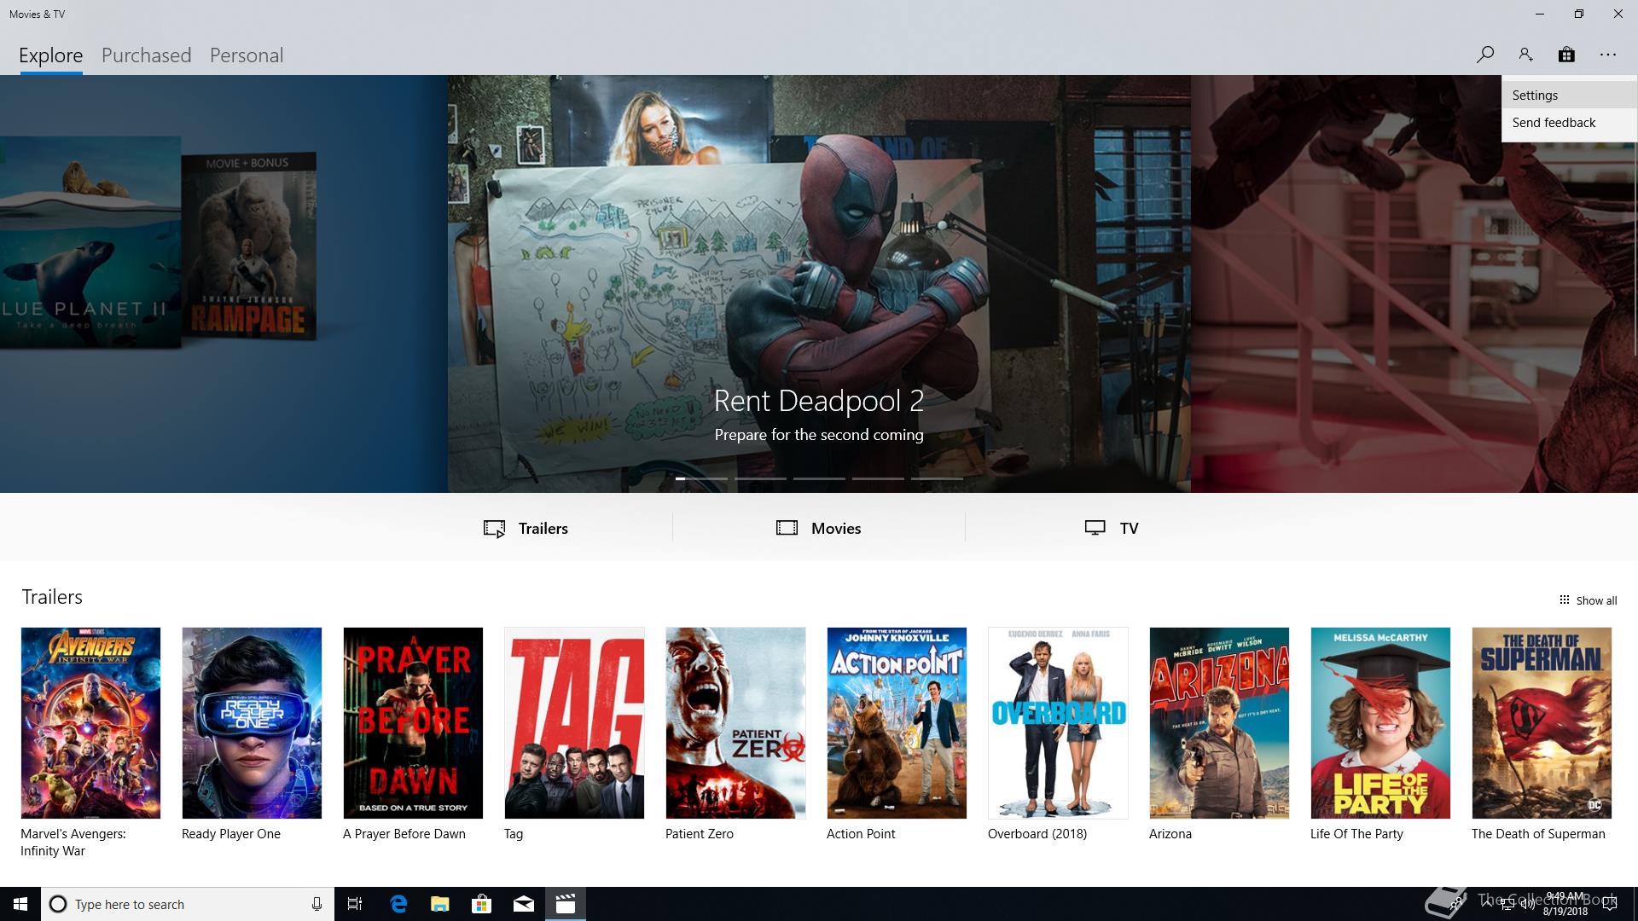Open Mail app from taskbar

point(523,904)
